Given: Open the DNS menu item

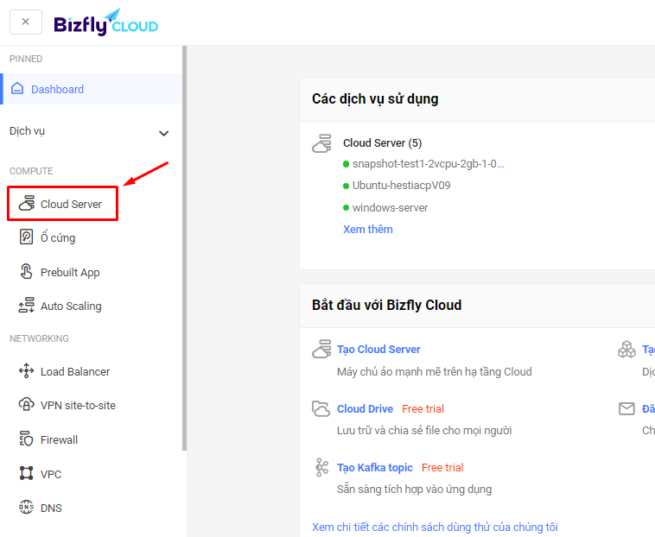Looking at the screenshot, I should click(x=51, y=509).
